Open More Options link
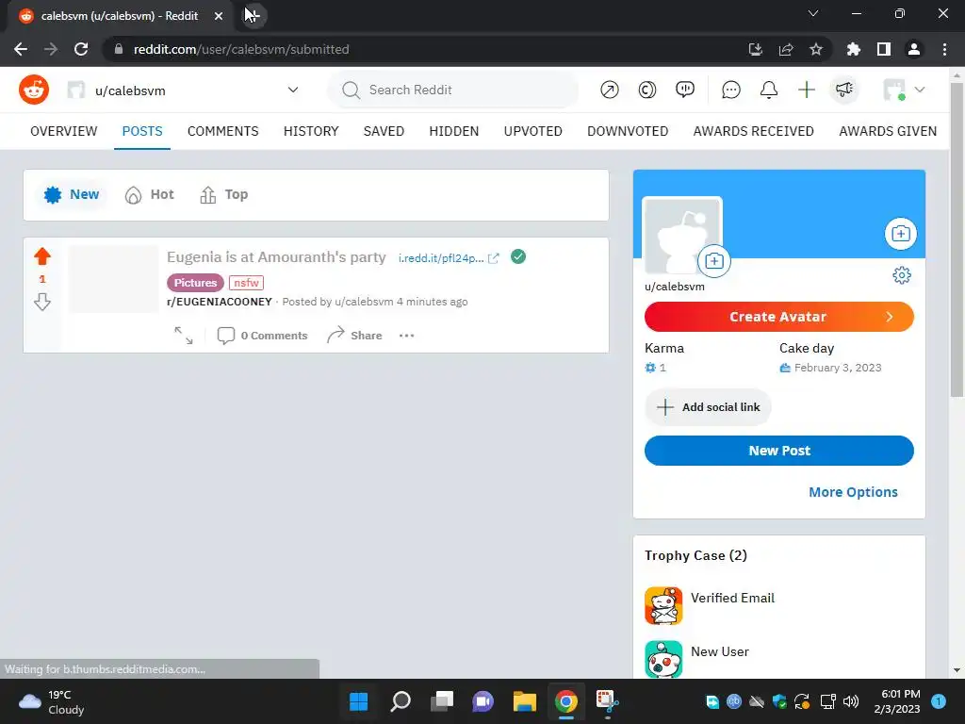The image size is (965, 724). tap(853, 492)
